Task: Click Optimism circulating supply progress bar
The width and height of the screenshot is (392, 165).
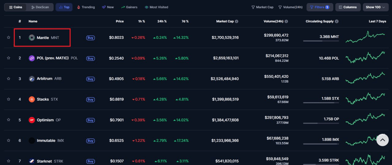Action: pyautogui.click(x=321, y=123)
